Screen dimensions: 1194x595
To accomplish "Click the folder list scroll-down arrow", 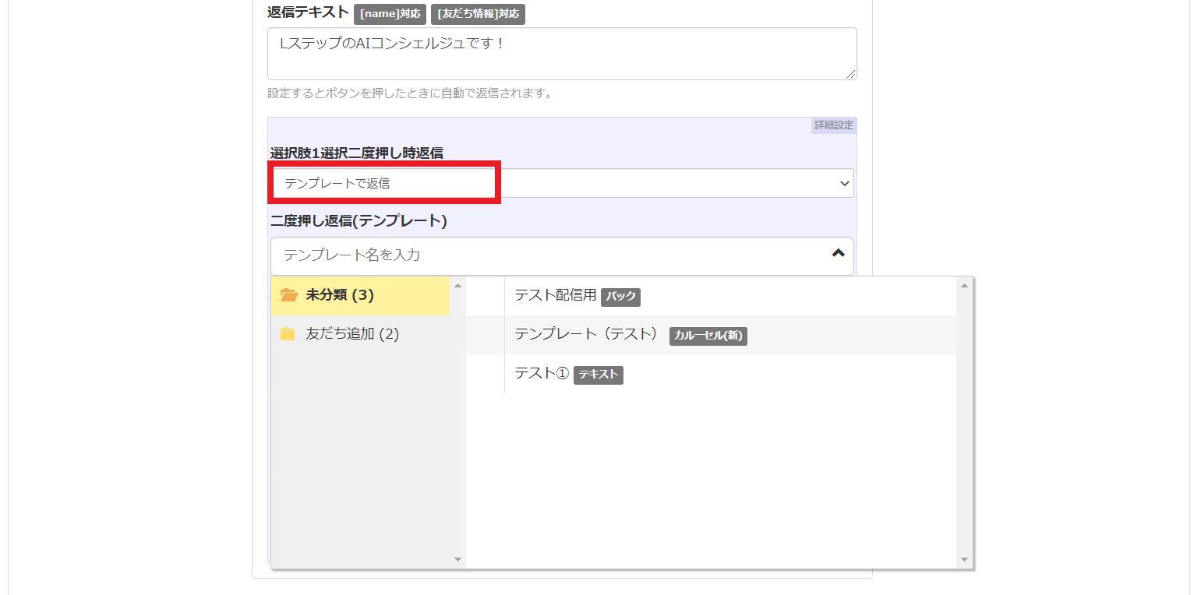I will pos(457,559).
